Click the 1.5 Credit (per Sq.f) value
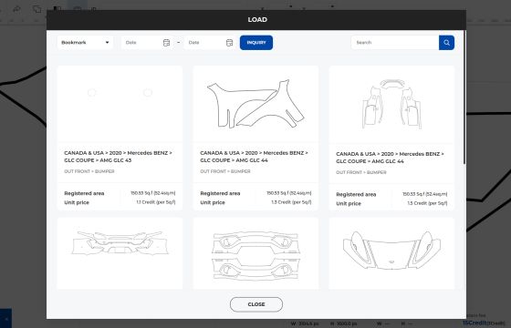The image size is (511, 328). point(427,203)
